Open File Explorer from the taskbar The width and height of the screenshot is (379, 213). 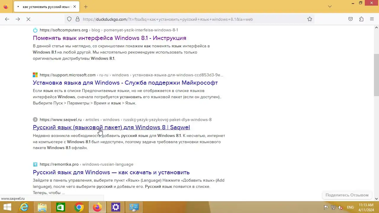(x=42, y=207)
